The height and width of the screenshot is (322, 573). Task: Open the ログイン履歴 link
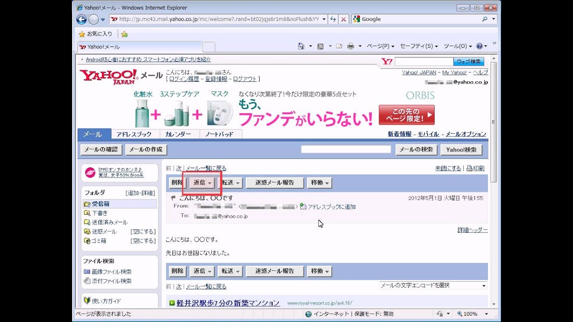coord(184,79)
